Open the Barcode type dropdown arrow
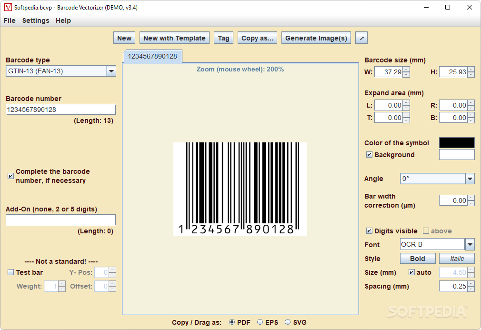This screenshot has height=330, width=481. tap(111, 71)
